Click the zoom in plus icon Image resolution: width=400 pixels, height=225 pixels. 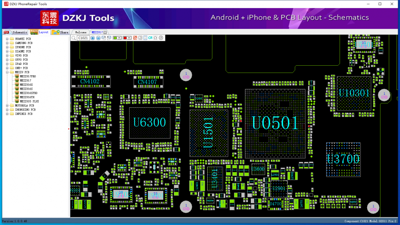point(93,38)
